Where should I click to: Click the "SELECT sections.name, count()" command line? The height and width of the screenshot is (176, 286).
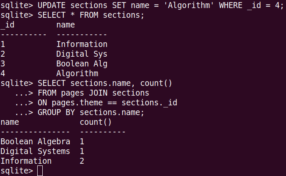(105, 83)
